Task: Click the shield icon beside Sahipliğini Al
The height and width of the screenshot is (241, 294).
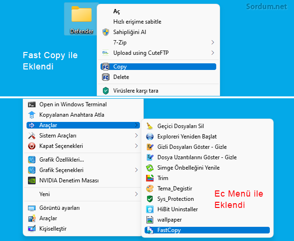Action: tap(106, 32)
